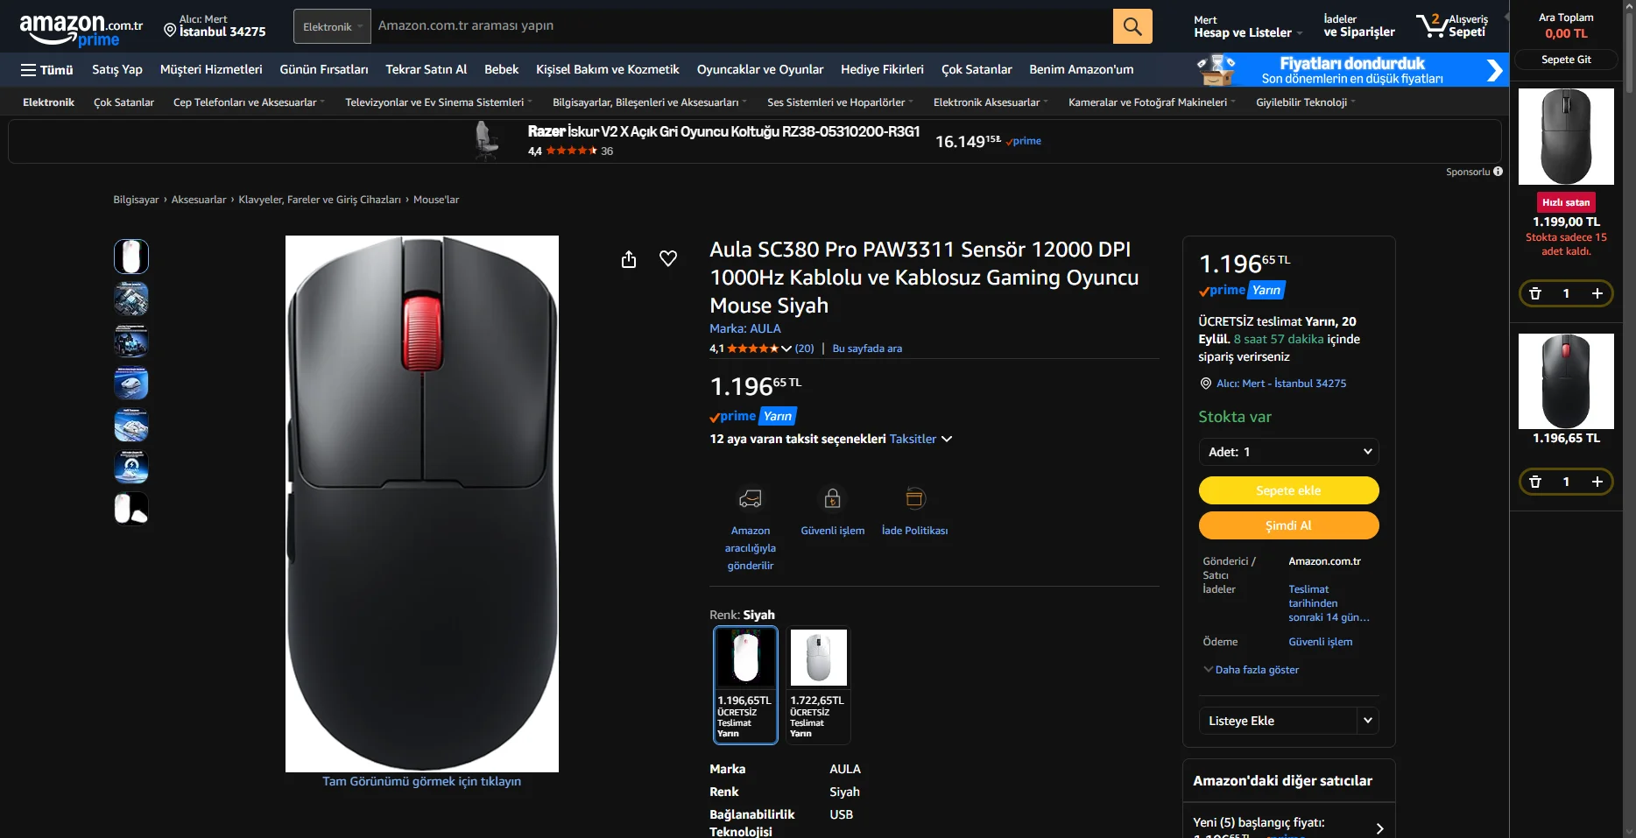The image size is (1636, 838).
Task: Click the Bilgisayar breadcrumb
Action: pyautogui.click(x=136, y=200)
